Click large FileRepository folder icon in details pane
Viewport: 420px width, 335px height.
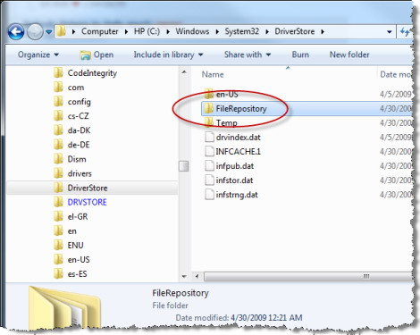coord(65,308)
